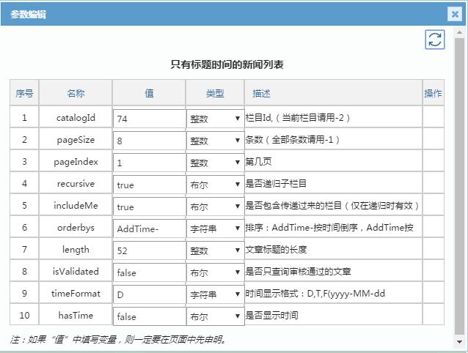Screen dimensions: 468x353
Task: Expand the type dropdown for pageSize row
Action: tap(215, 141)
